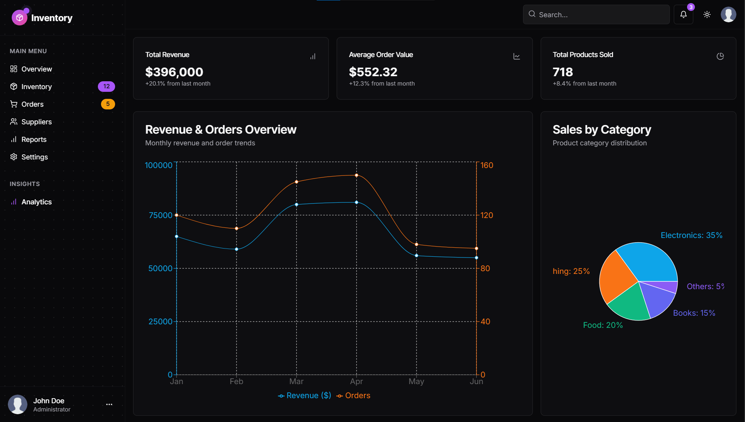Click the line chart icon on Average Order Value
The image size is (745, 422).
(x=516, y=56)
